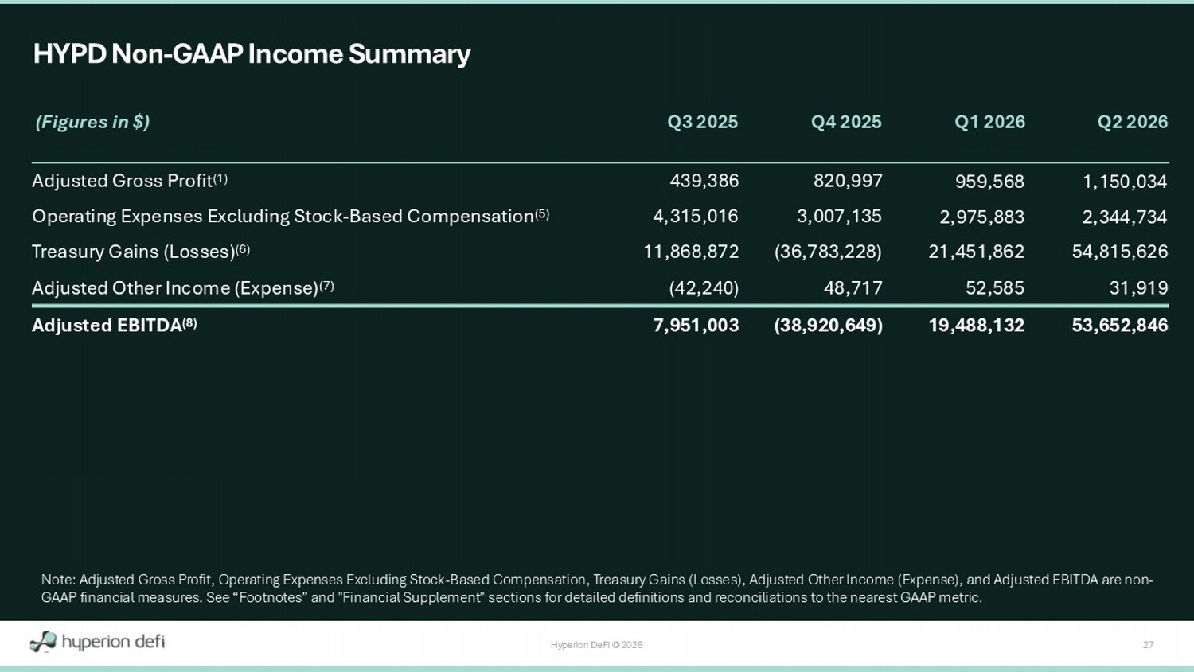Select the bold Adjusted EBITDA row label
1194x672 pixels.
point(115,325)
